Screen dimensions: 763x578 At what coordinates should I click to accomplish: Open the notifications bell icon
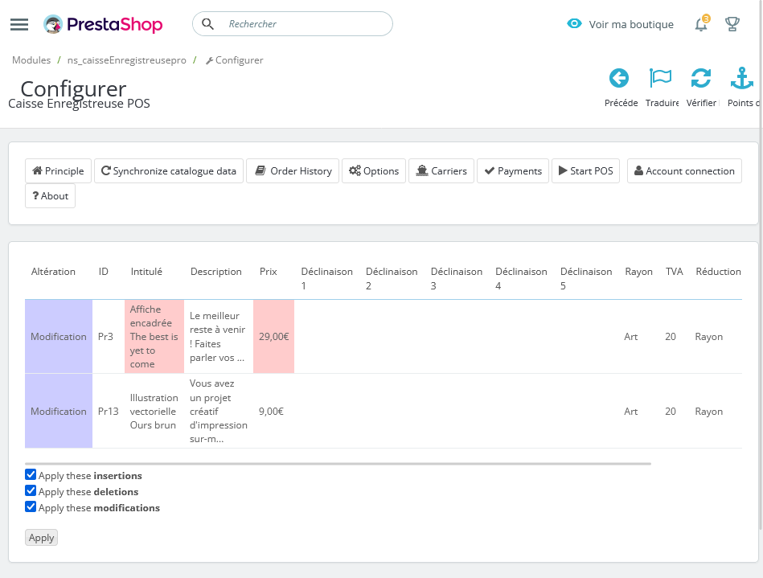[x=698, y=25]
